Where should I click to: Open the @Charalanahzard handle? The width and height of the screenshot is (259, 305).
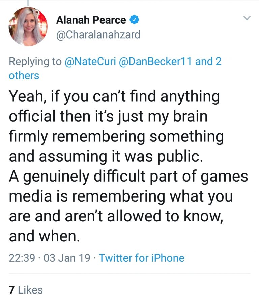pyautogui.click(x=98, y=34)
